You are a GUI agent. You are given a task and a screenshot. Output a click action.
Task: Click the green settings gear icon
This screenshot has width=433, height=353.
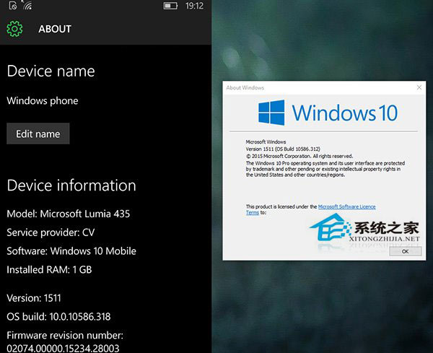(x=14, y=29)
